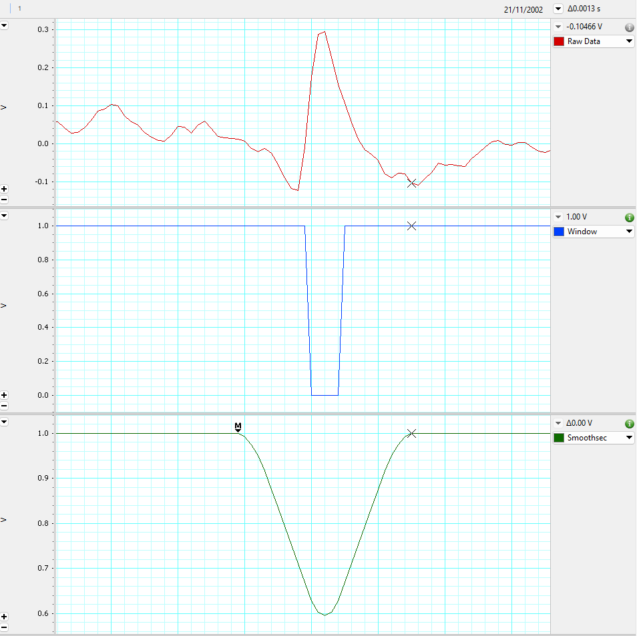Image resolution: width=637 pixels, height=636 pixels.
Task: Click the minus button in the Smoothsec channel
Action: point(4,628)
